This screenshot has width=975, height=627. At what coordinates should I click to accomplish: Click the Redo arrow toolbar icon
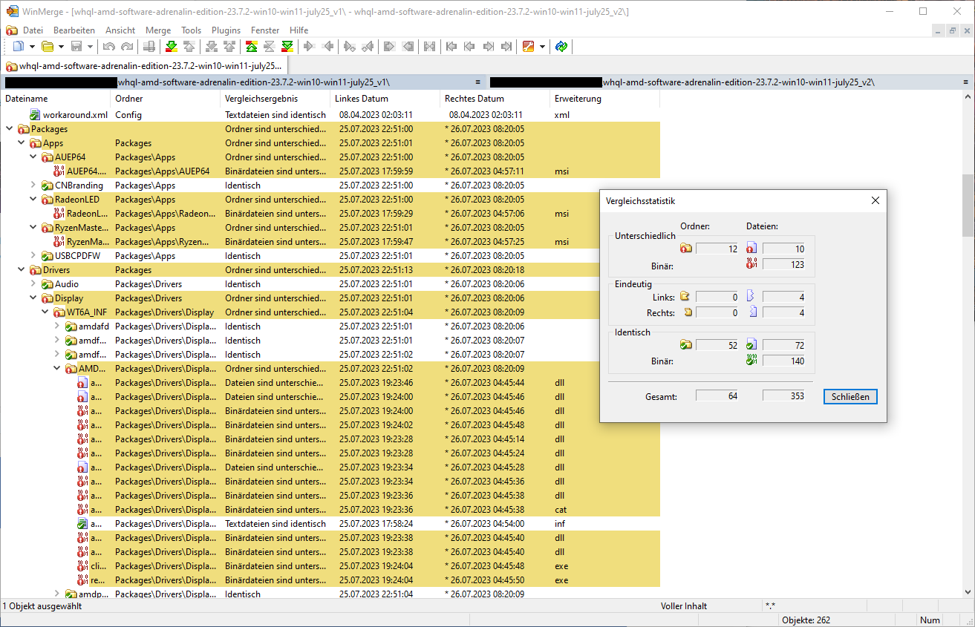click(127, 47)
